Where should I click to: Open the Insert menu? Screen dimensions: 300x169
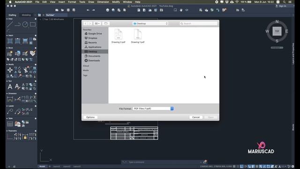tap(61, 2)
